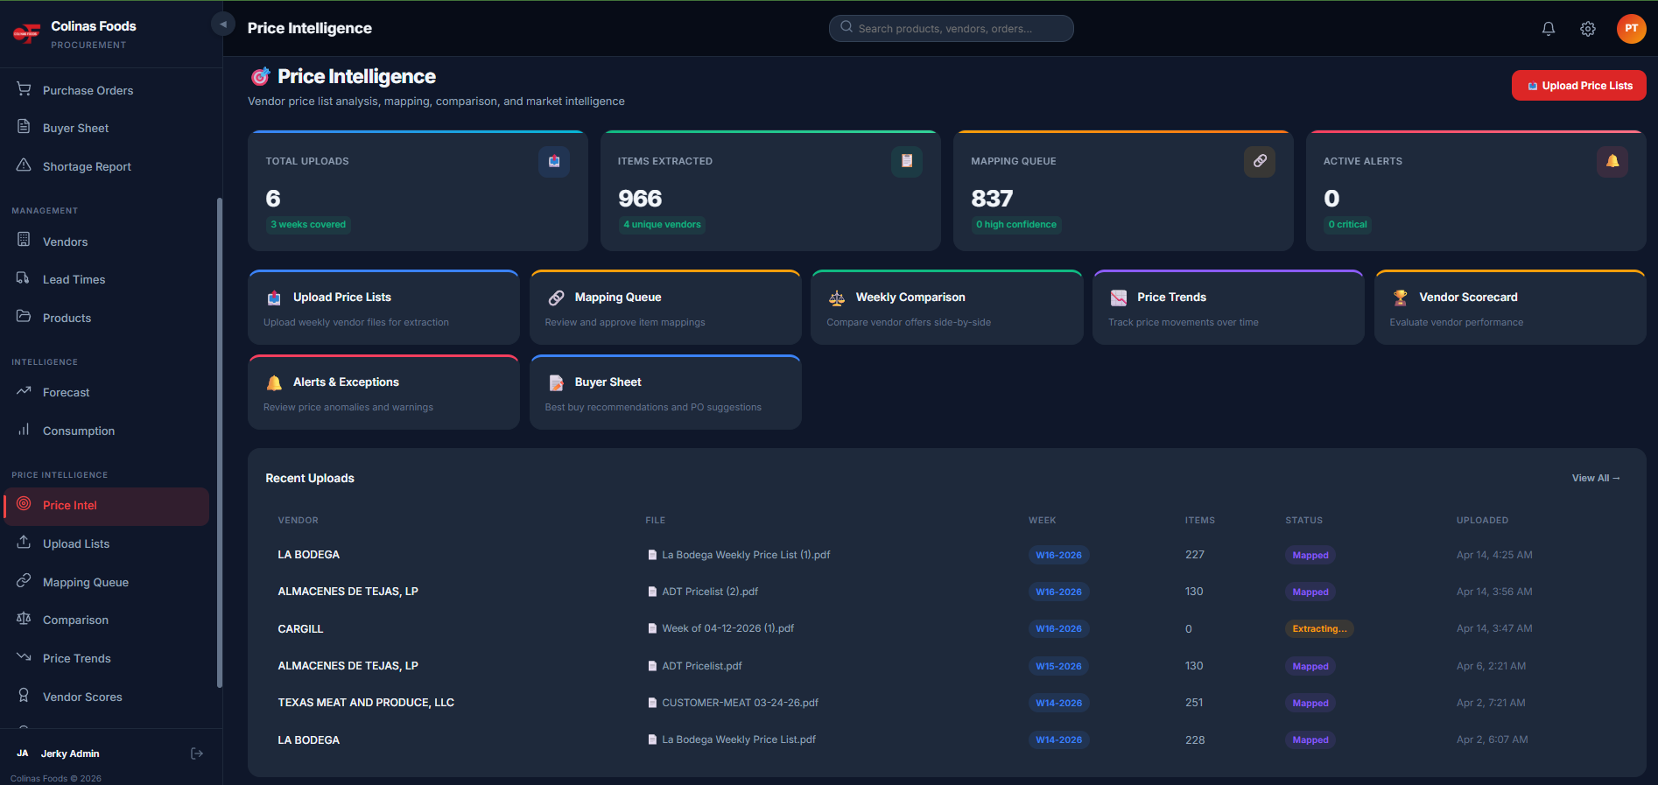Screen dimensions: 1658x785
Task: Click the Items Extracted clipboard icon
Action: (907, 161)
